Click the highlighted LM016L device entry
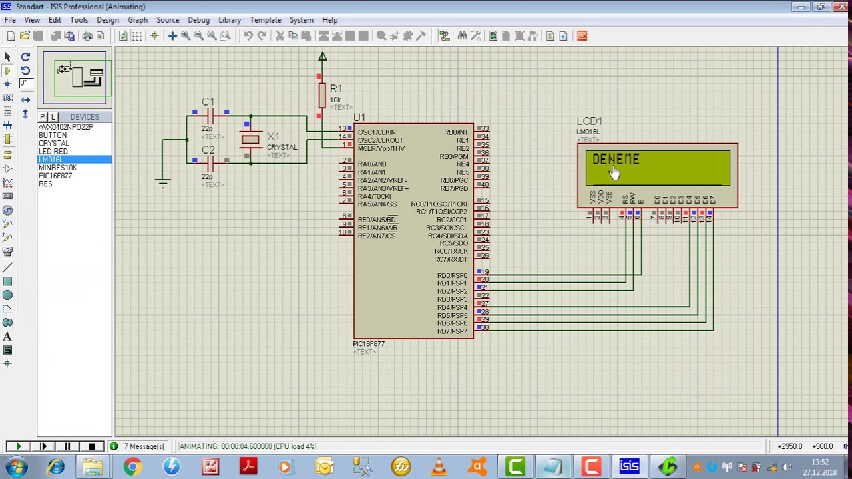 [x=75, y=160]
